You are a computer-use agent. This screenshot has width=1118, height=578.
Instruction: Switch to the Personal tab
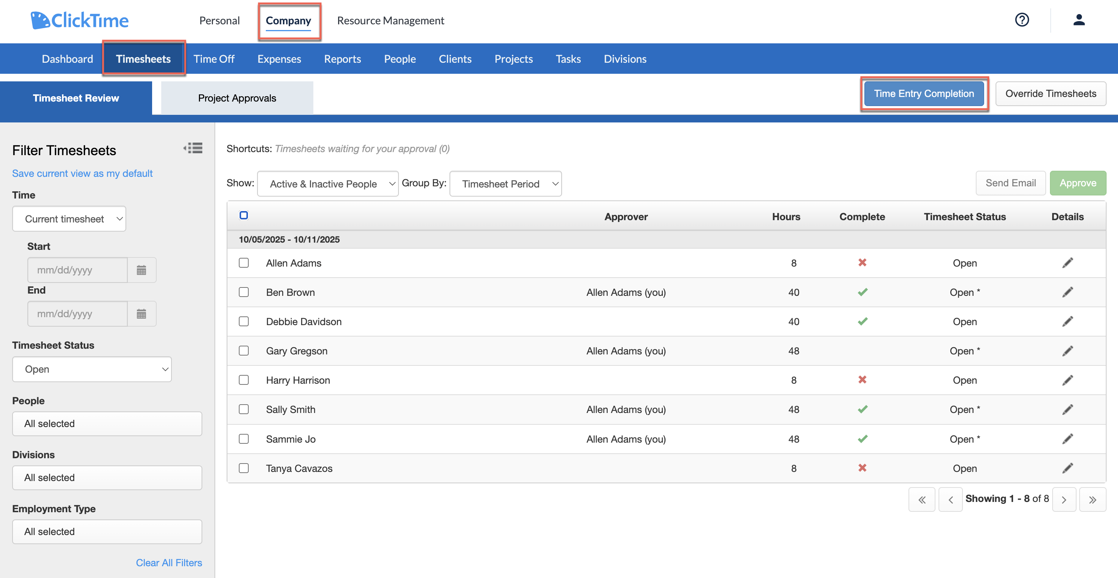pos(219,21)
